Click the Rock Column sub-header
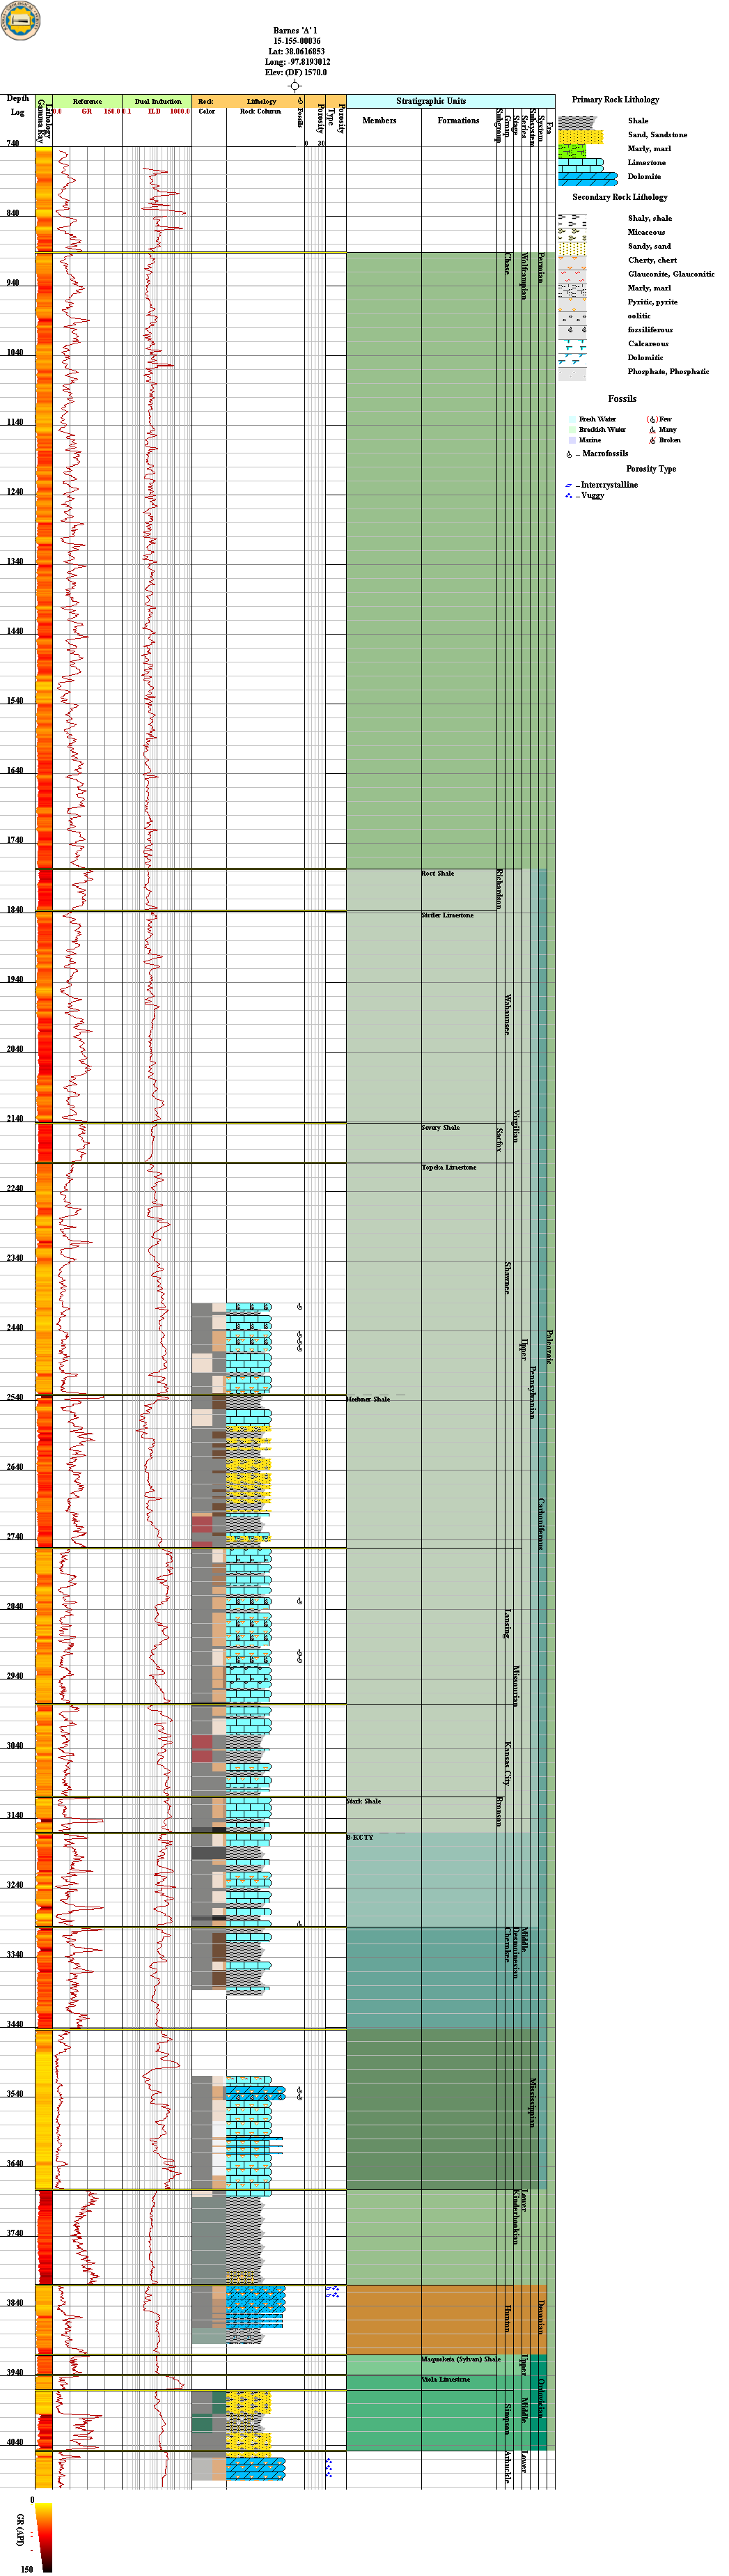 (x=261, y=111)
